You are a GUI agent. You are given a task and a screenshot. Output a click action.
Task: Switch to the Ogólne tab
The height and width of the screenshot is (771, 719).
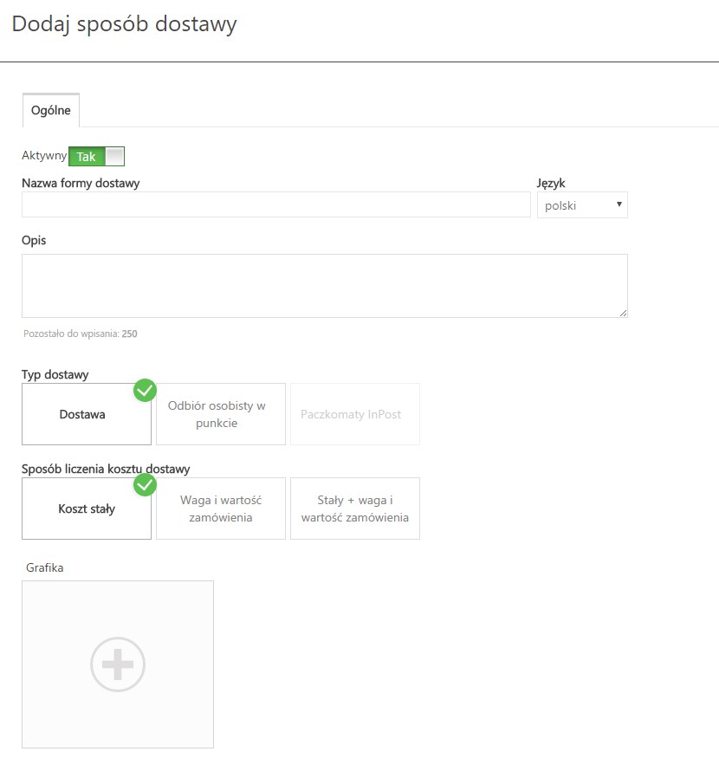pos(50,110)
